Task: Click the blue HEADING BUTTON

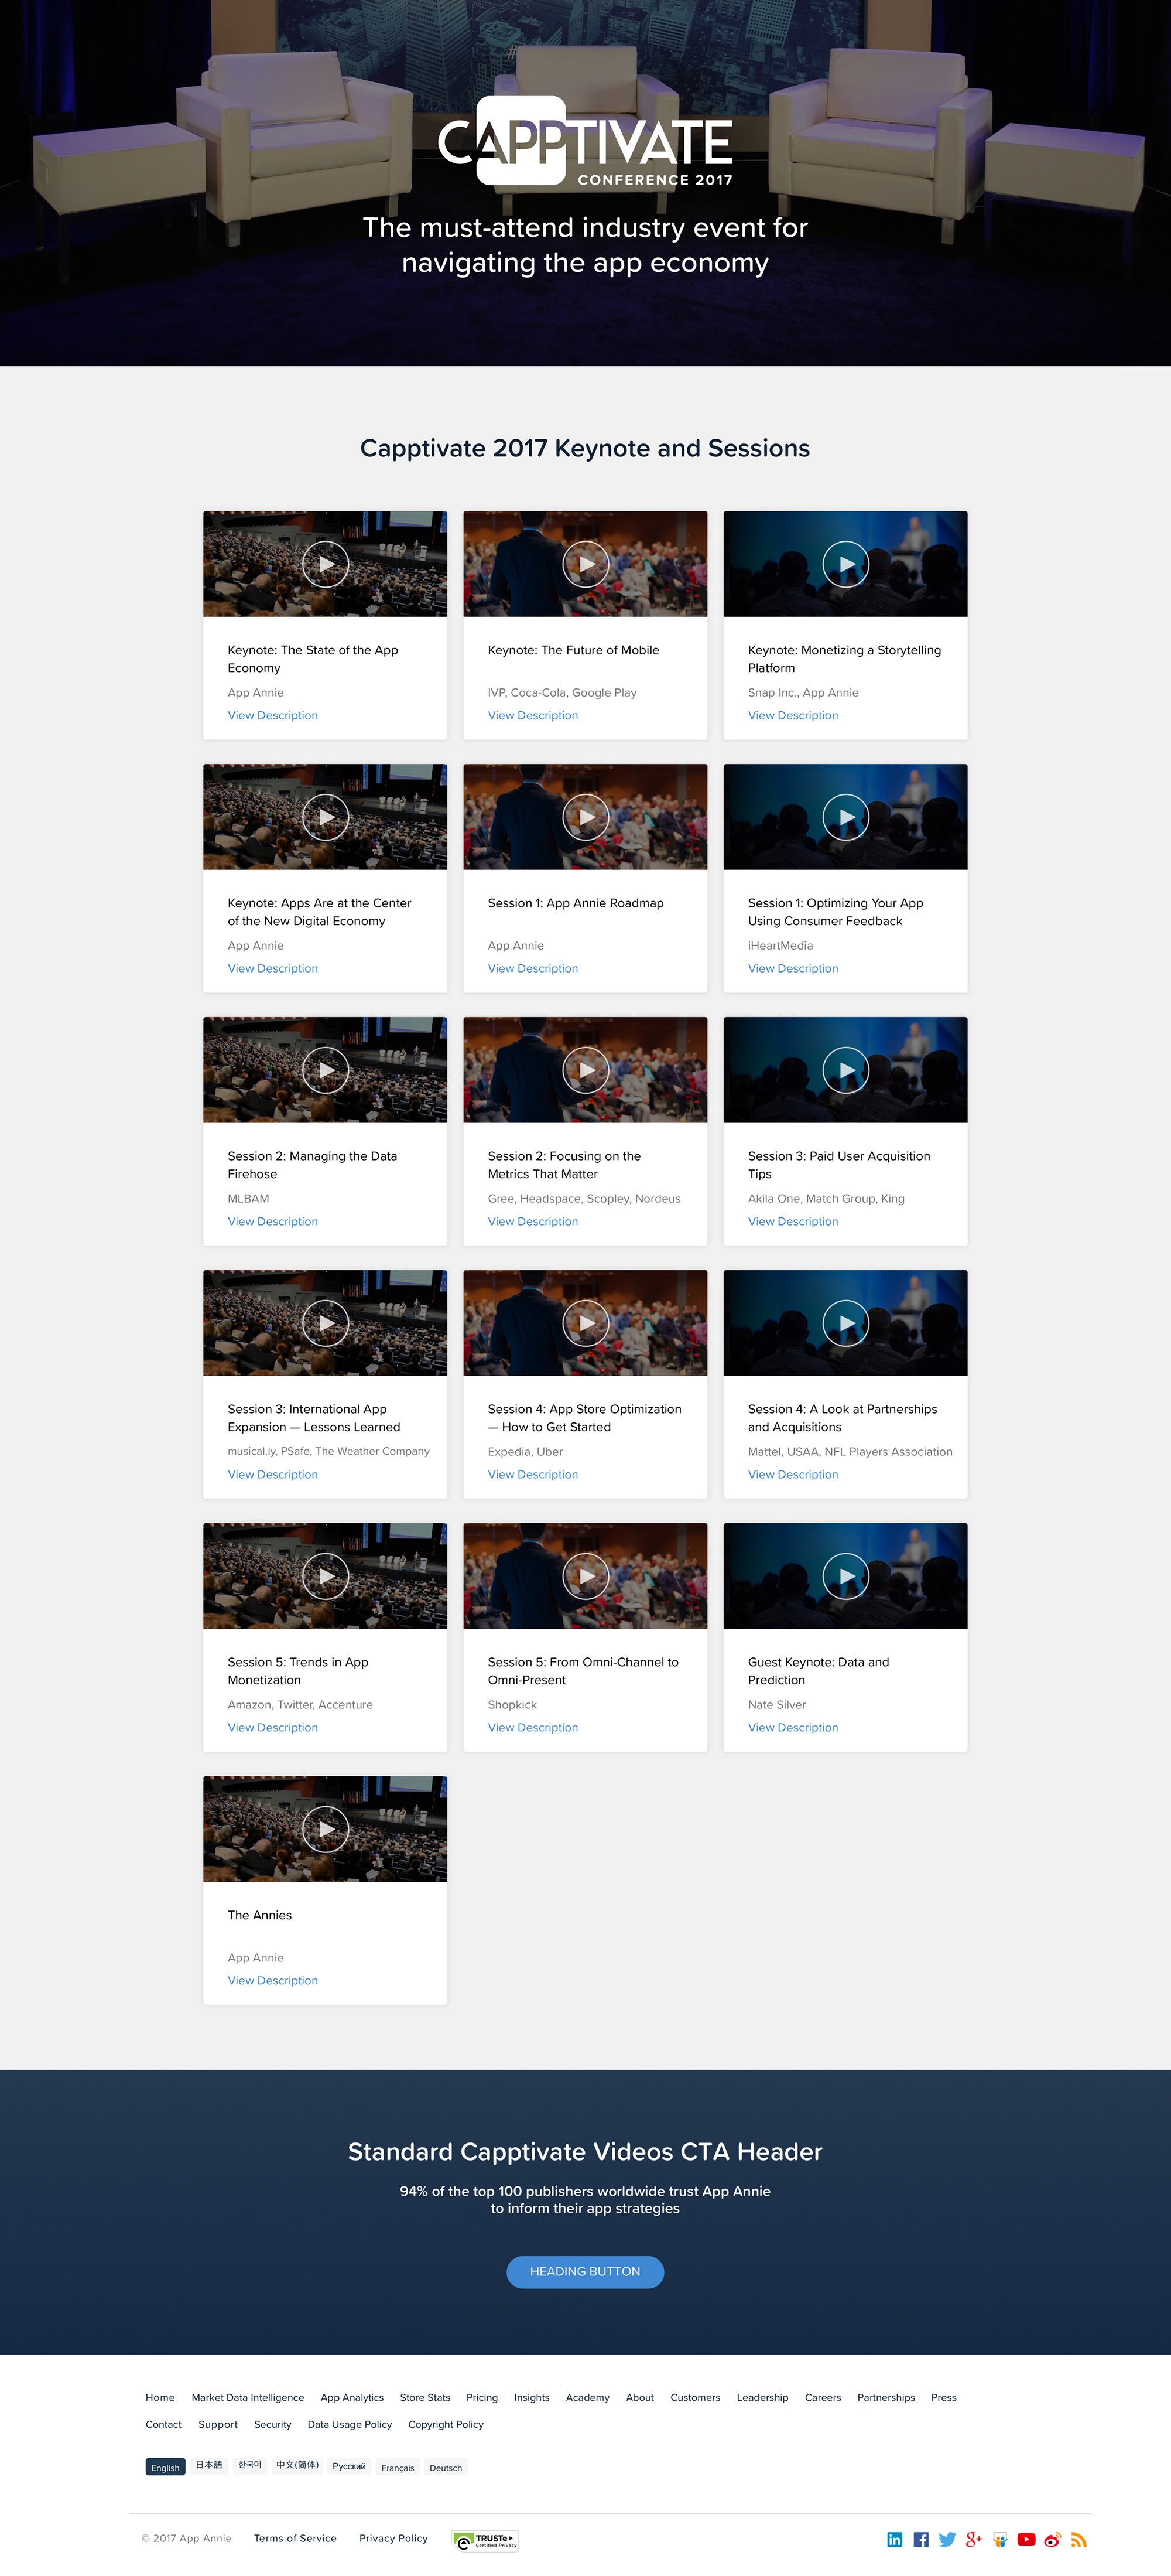Action: (585, 2272)
